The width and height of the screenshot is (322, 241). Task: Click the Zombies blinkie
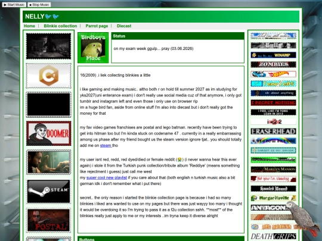(273, 64)
